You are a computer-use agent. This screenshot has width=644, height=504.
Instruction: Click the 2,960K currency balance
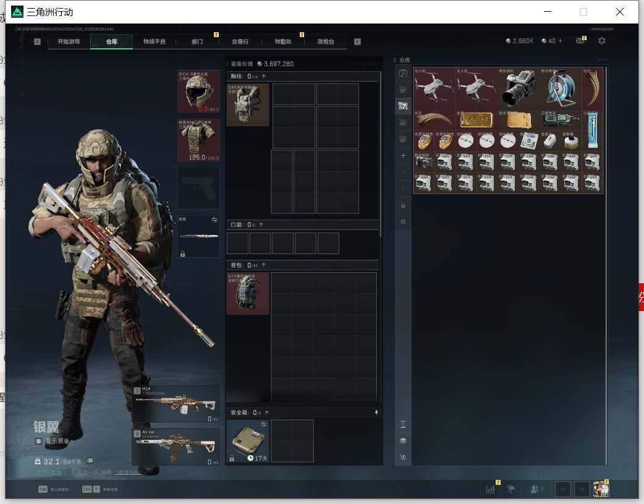(520, 41)
